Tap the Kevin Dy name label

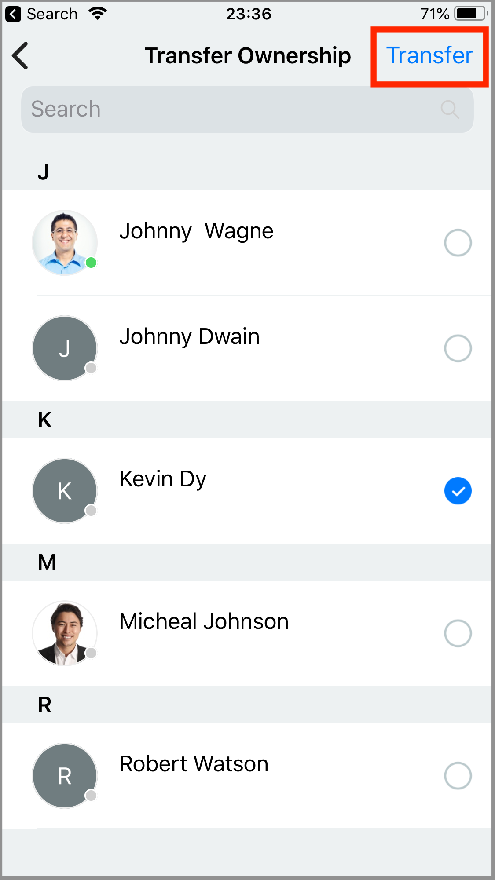click(x=163, y=479)
